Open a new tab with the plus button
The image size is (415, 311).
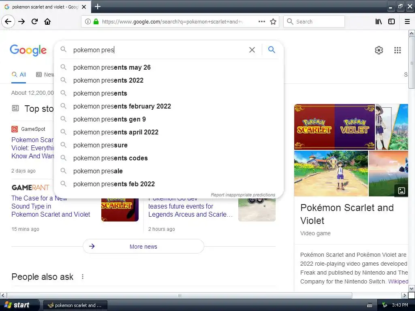(x=97, y=6)
